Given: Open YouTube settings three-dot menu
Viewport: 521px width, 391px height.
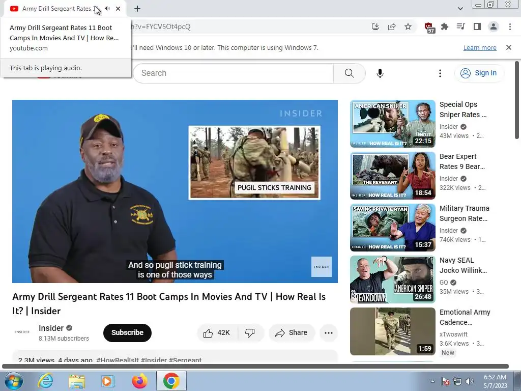Looking at the screenshot, I should click(440, 73).
